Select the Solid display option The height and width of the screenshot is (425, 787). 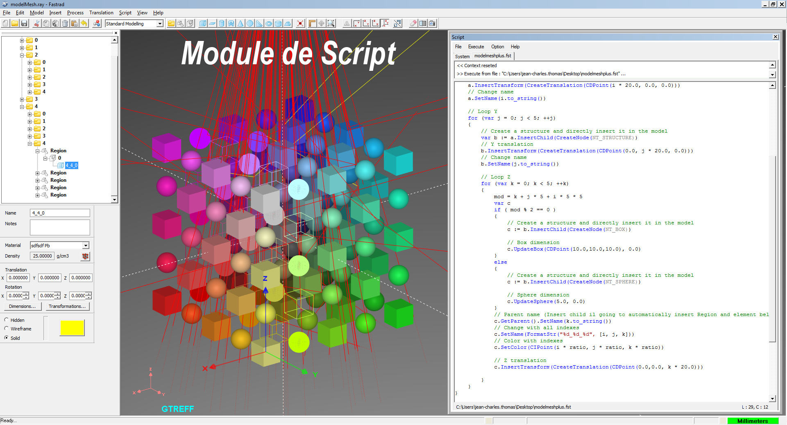pyautogui.click(x=6, y=338)
